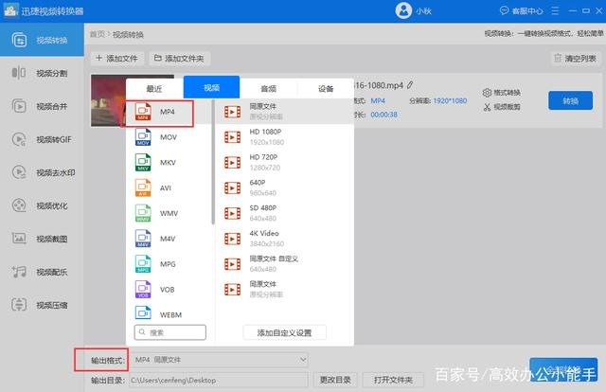Screen dimensions: 606x392
Task: Select the WMV format icon
Action: coord(143,213)
